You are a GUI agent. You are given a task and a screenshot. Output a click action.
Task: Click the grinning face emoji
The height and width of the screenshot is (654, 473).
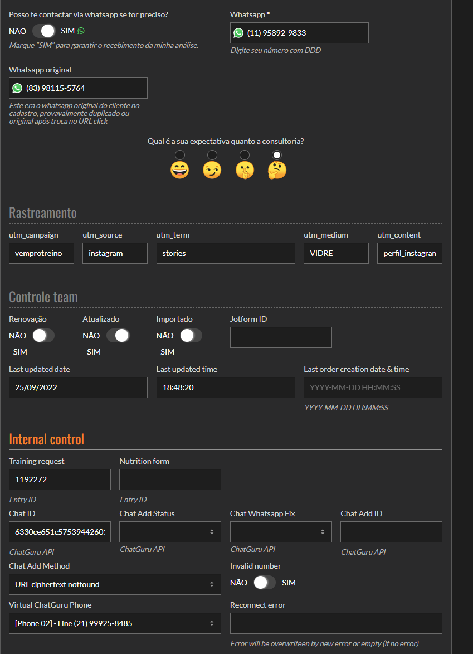coord(179,170)
